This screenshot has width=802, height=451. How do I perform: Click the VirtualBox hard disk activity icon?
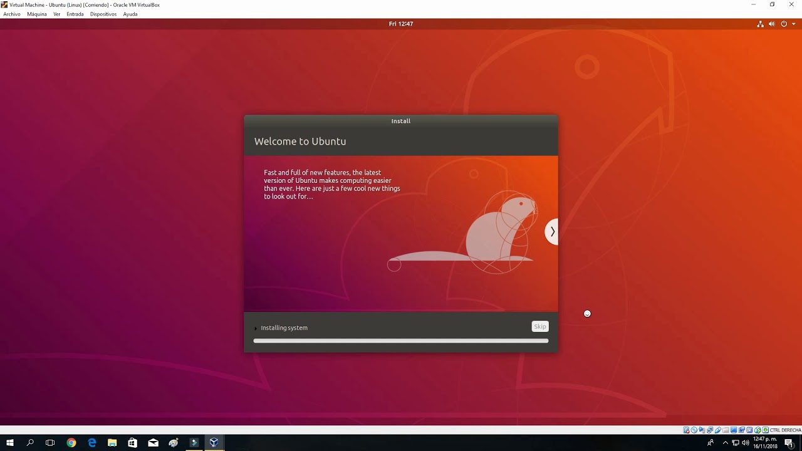[687, 430]
